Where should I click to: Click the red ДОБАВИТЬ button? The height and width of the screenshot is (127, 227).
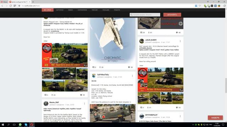(x=172, y=15)
